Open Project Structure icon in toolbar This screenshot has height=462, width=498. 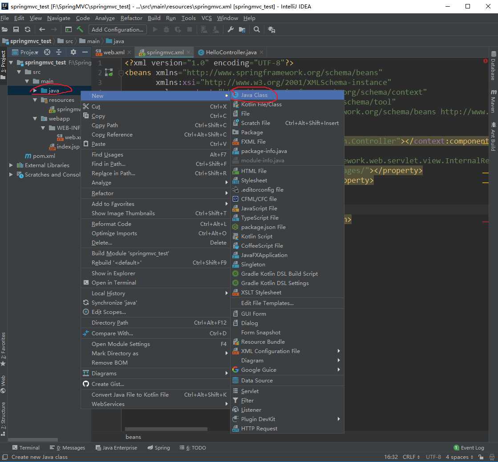[x=242, y=29]
